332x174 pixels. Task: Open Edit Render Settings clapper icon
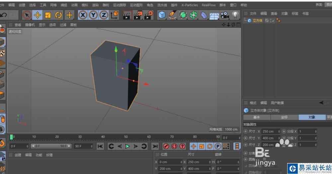point(148,15)
